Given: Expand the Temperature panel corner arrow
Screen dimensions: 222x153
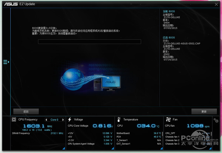Looking at the screenshot, I should [161, 148].
